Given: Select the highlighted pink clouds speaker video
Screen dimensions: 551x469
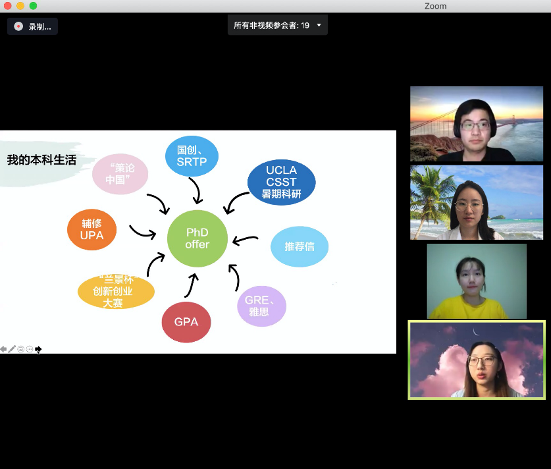Looking at the screenshot, I should [476, 360].
